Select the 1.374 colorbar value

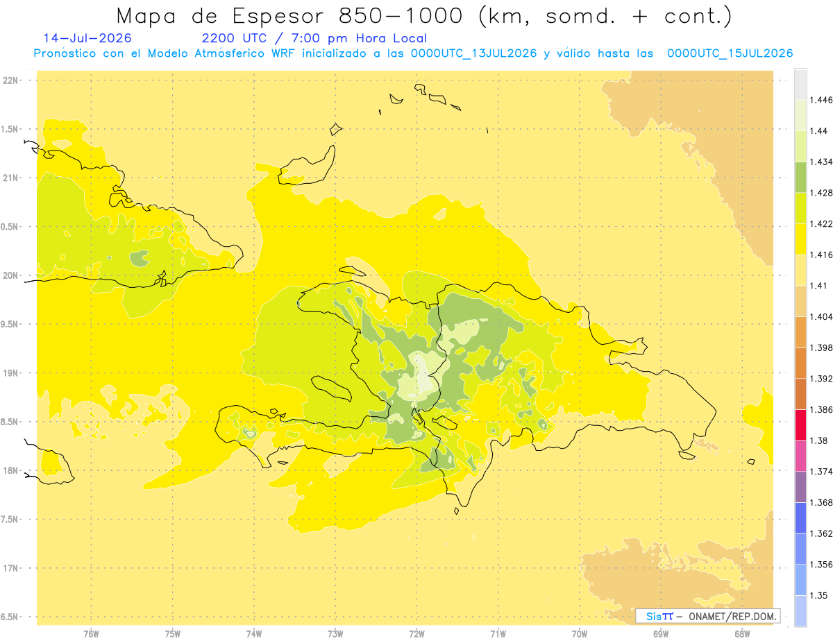click(x=821, y=472)
